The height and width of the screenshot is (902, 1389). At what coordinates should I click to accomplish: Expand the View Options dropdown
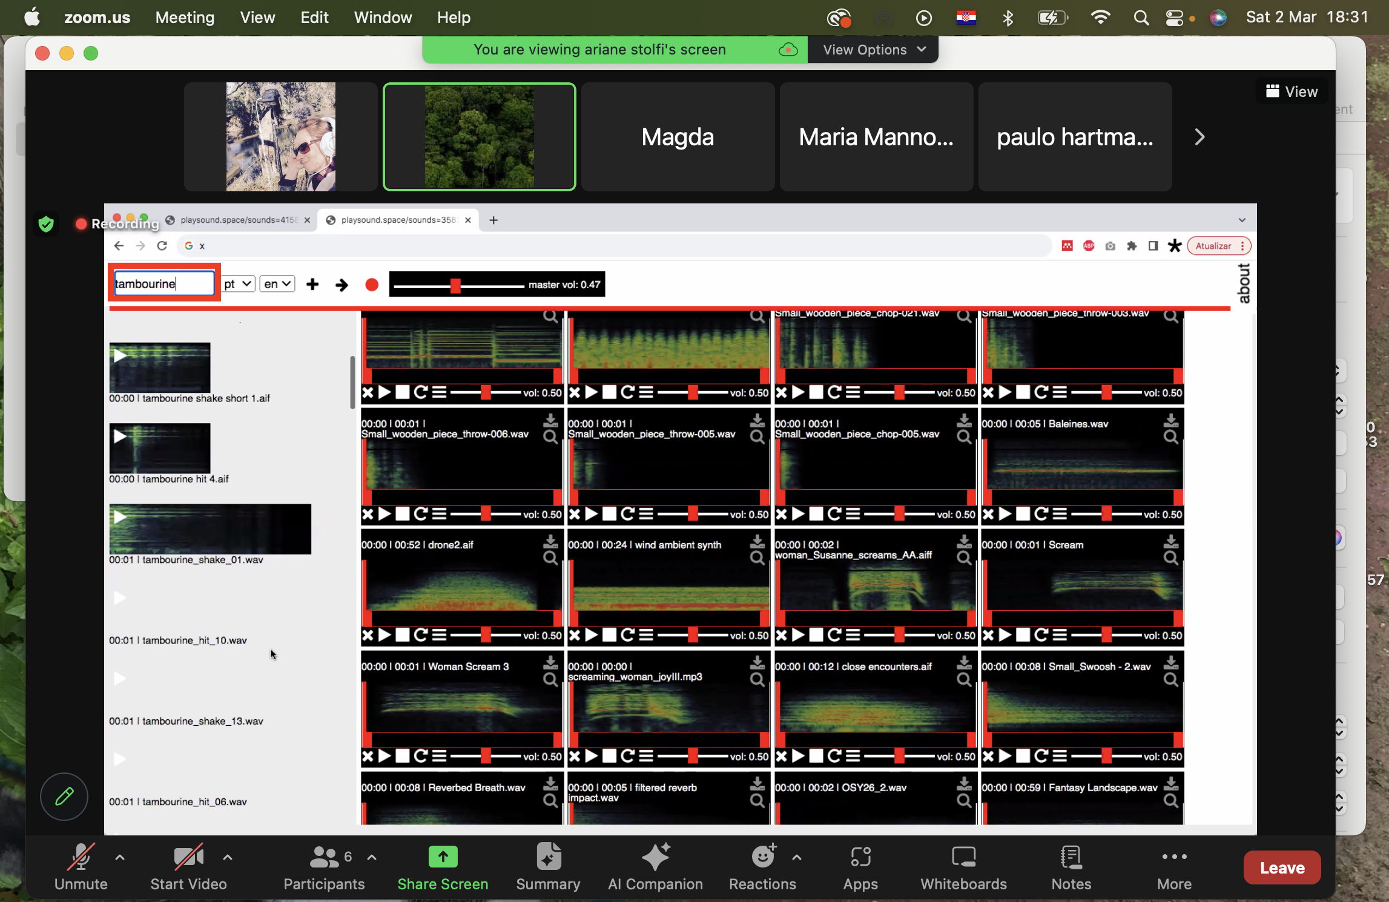pyautogui.click(x=873, y=50)
